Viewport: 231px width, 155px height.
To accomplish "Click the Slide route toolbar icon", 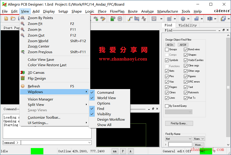I will [x=137, y=19].
